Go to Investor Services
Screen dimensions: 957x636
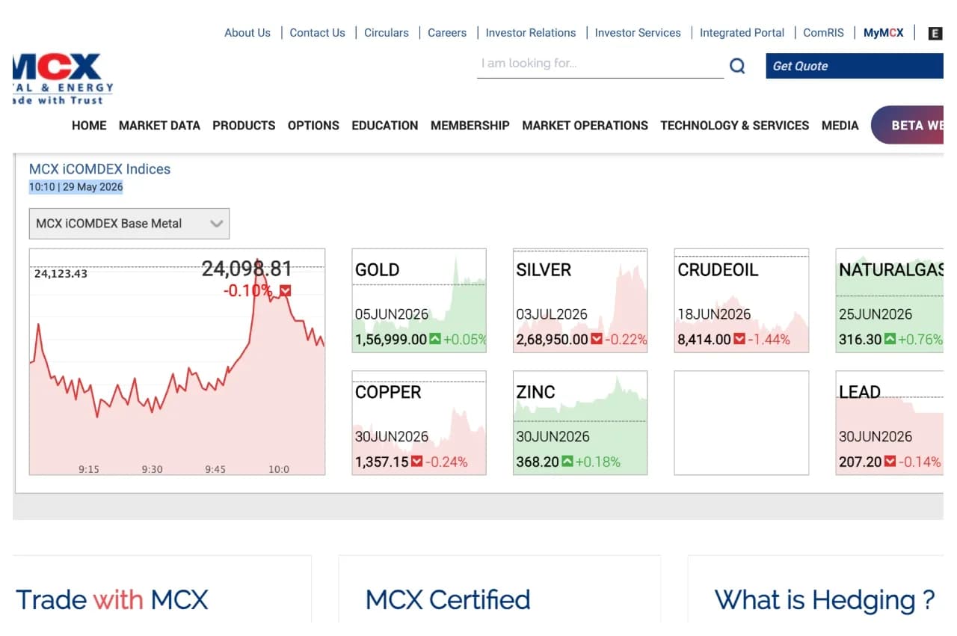638,33
